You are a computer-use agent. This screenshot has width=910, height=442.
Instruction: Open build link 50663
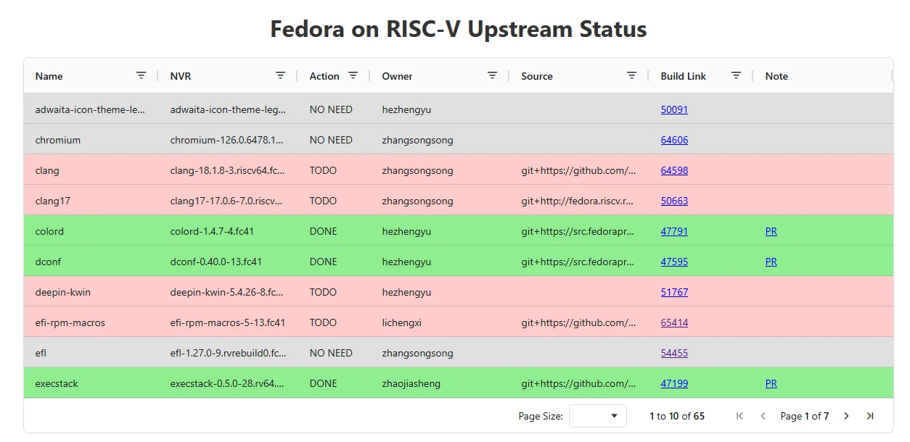[674, 201]
